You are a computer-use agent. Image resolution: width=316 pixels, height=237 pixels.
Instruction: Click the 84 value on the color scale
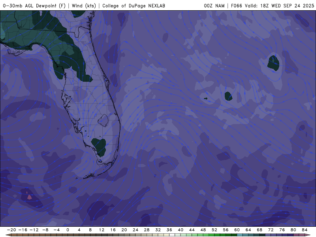pyautogui.click(x=305, y=230)
